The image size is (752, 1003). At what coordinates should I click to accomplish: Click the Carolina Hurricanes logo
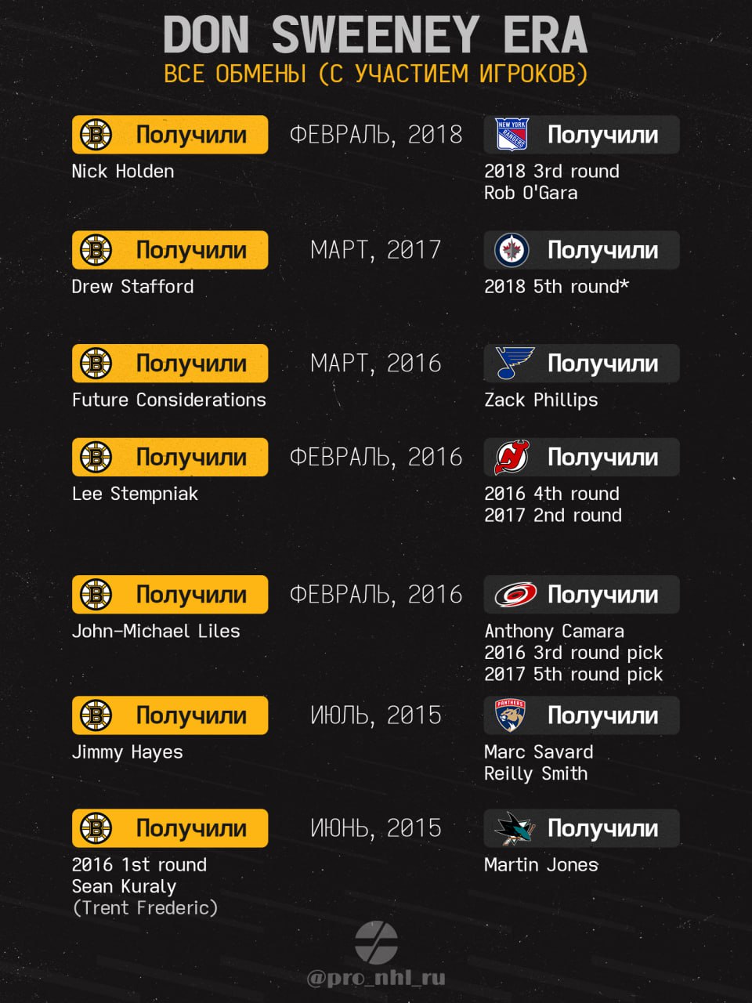(x=515, y=595)
